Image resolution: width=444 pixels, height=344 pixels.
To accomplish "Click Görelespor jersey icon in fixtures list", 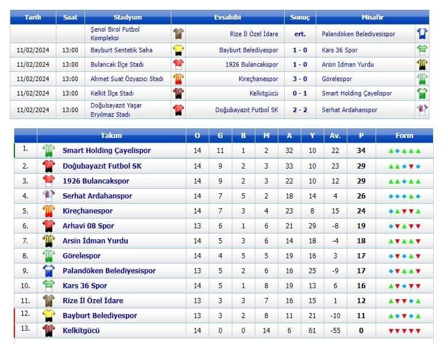I will 422,79.
